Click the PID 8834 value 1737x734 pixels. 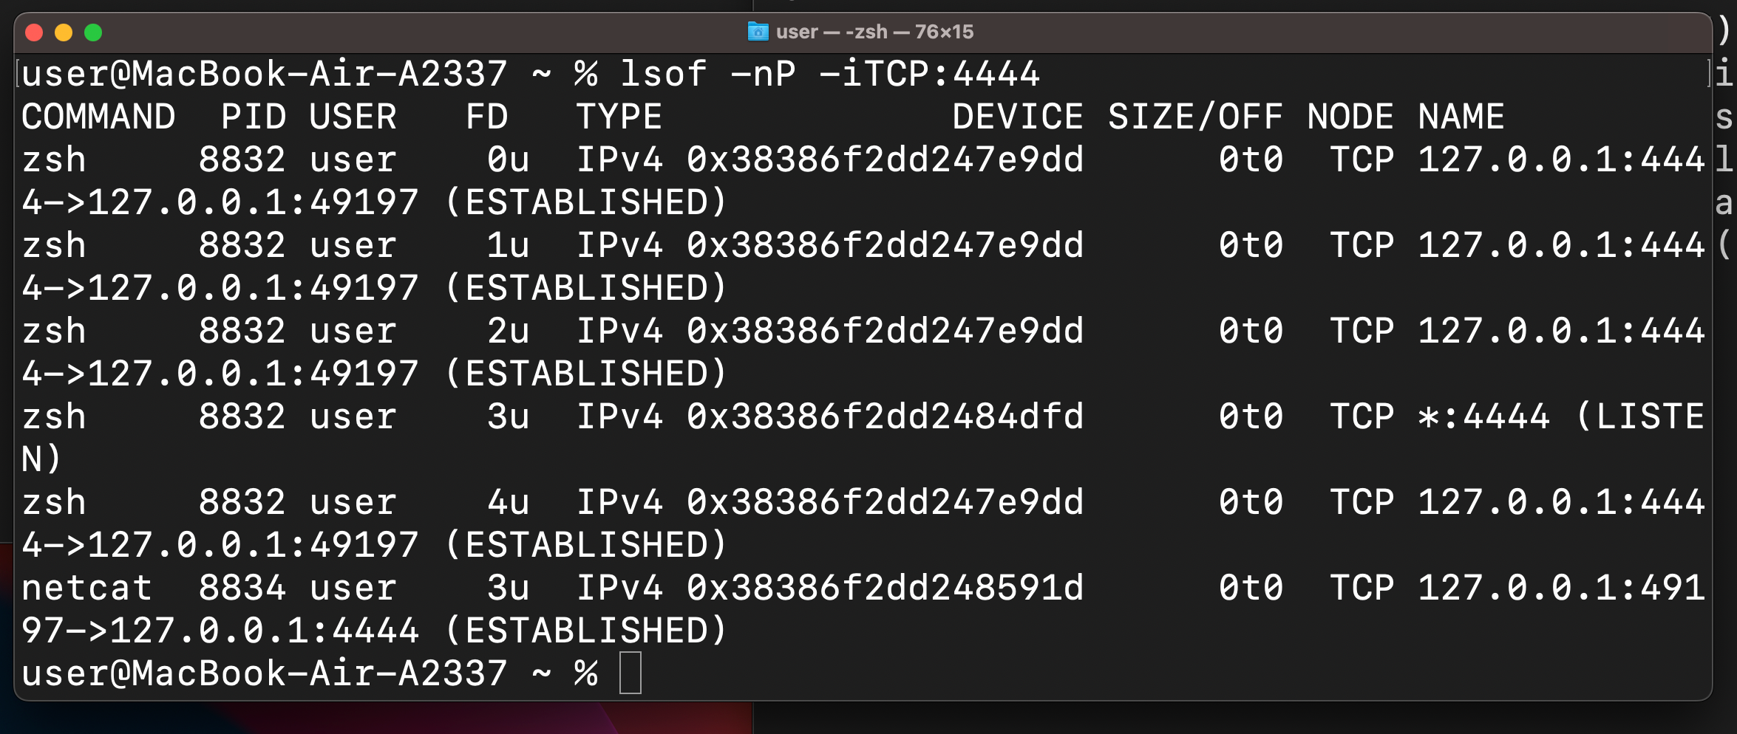pyautogui.click(x=242, y=589)
